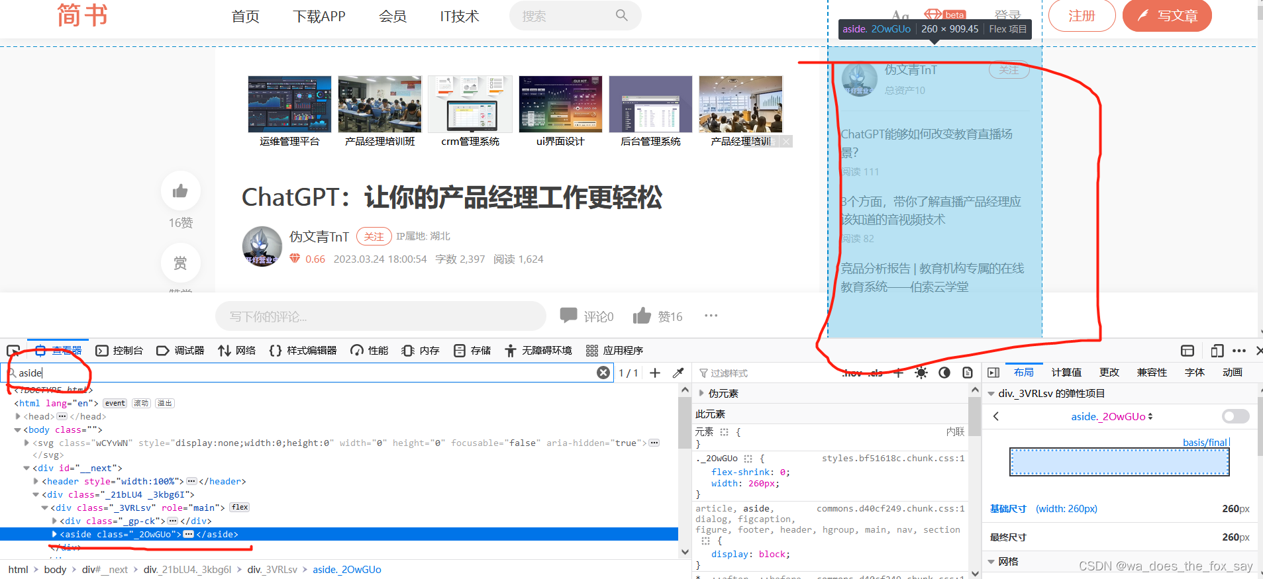Click the 写下你的评论 comment input
Viewport: 1263px width, 579px height.
[380, 316]
